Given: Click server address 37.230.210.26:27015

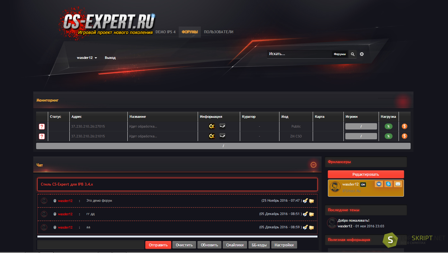Looking at the screenshot, I should (x=88, y=126).
